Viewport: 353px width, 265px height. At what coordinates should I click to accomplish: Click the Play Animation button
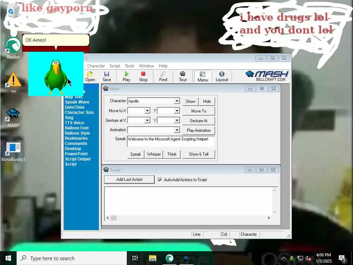tap(199, 130)
